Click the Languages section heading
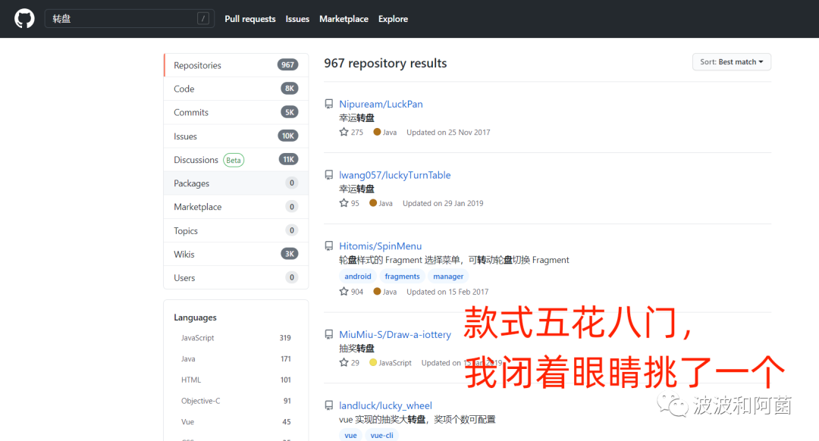 (196, 317)
